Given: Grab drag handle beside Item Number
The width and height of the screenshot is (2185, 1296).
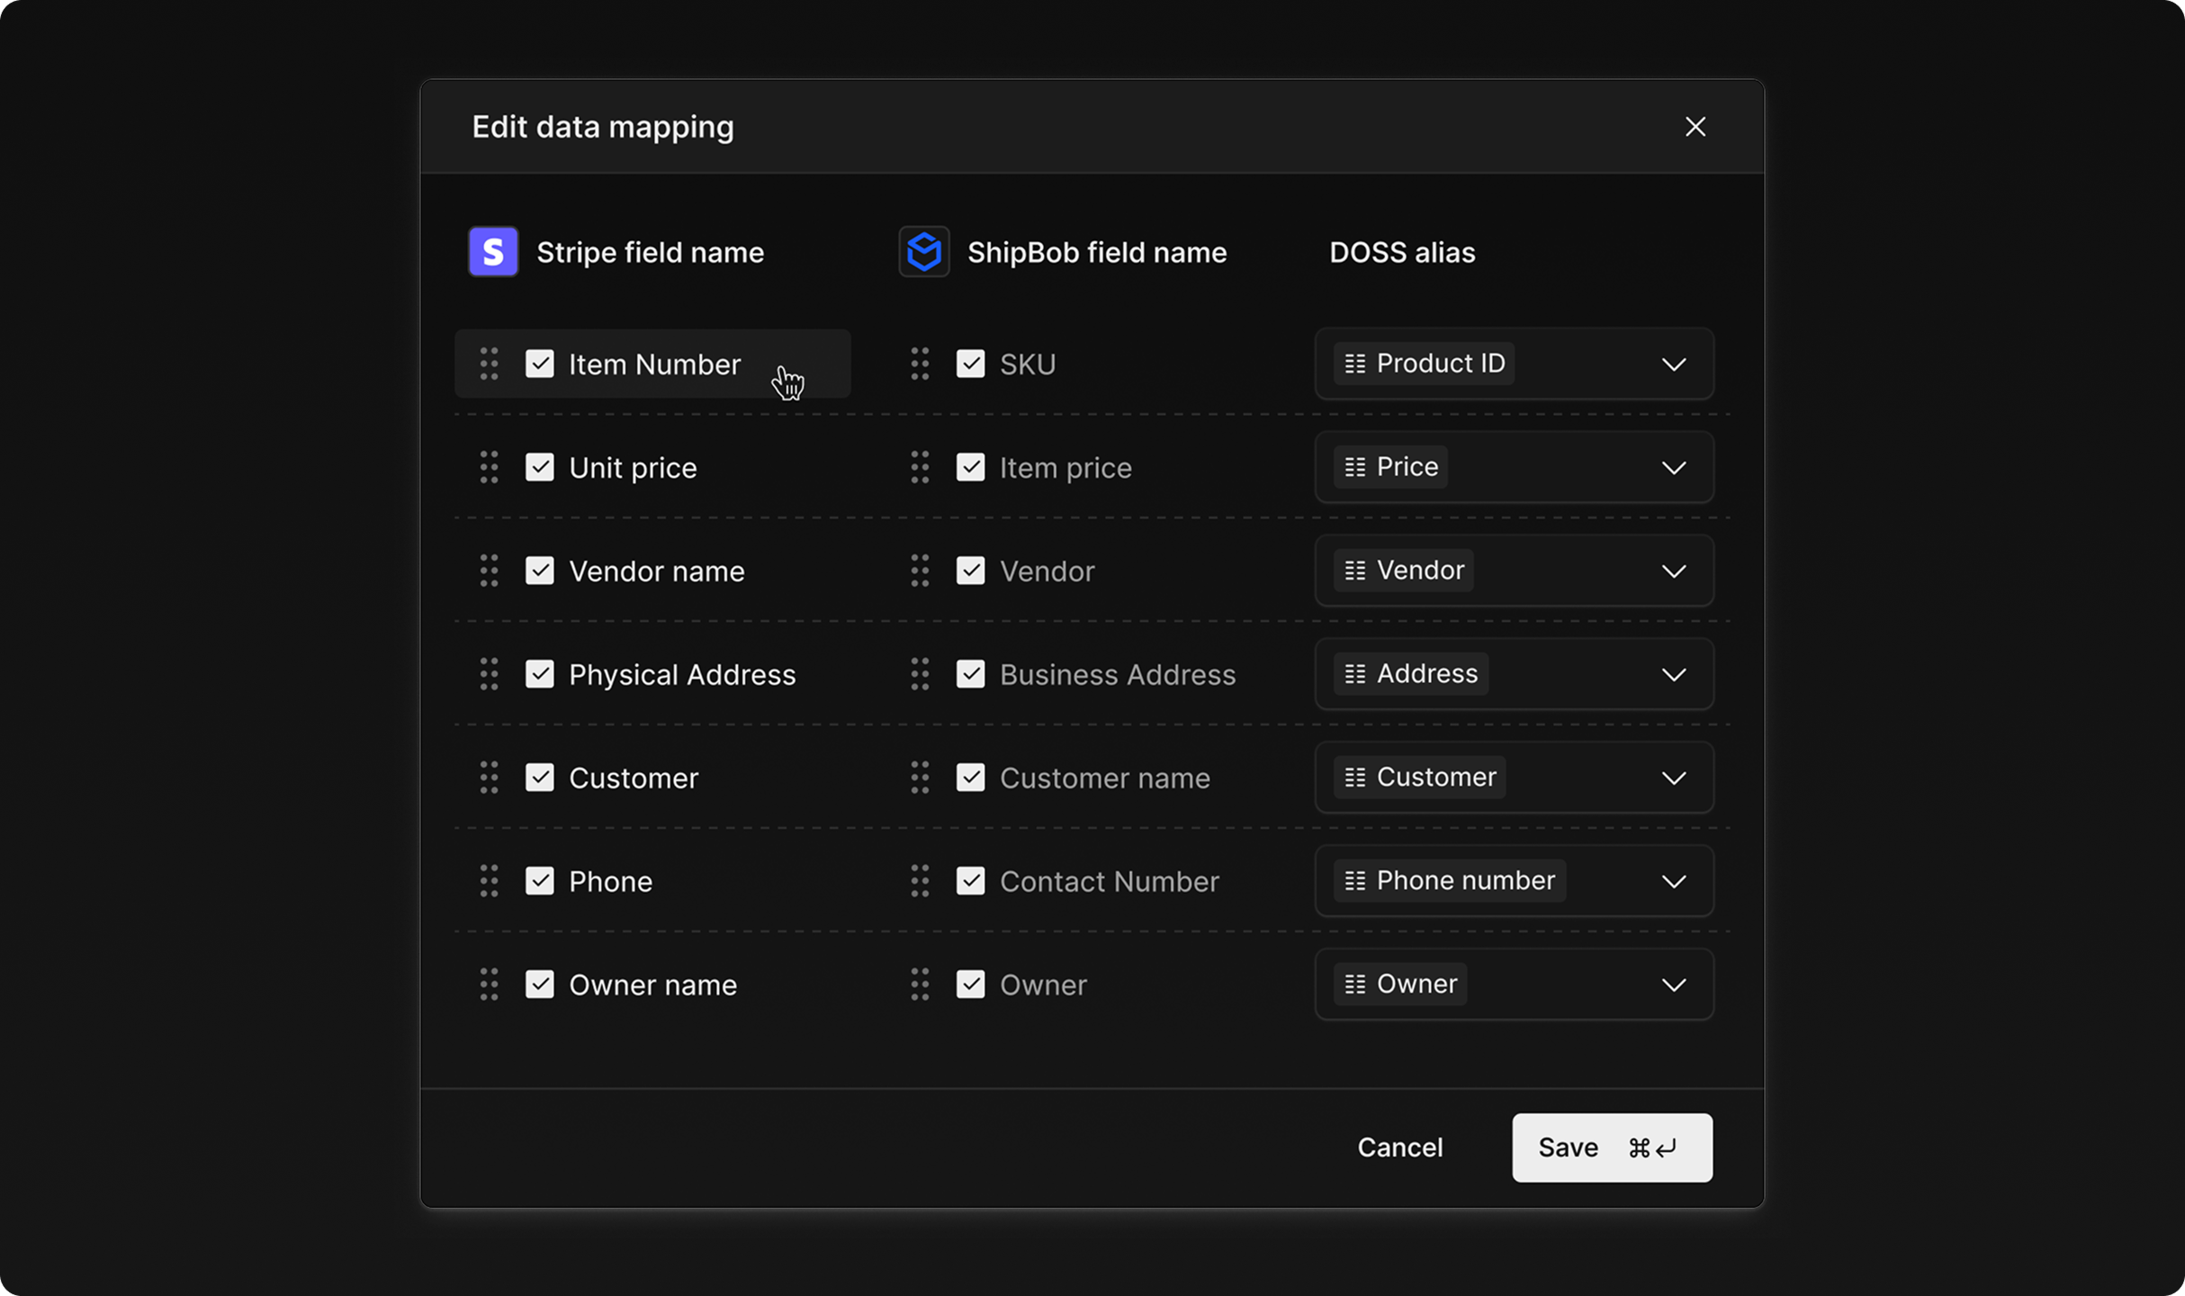Looking at the screenshot, I should [x=489, y=364].
